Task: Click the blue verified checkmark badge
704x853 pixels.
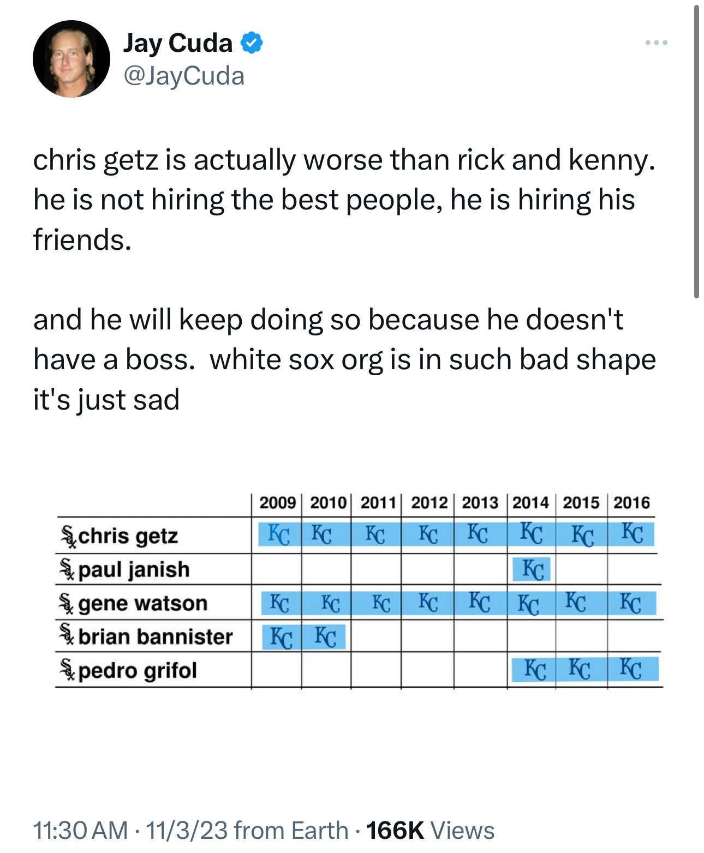Action: pyautogui.click(x=252, y=43)
